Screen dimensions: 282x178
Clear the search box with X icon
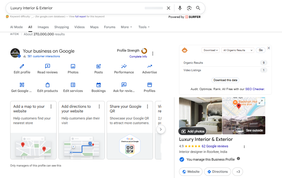point(168,8)
